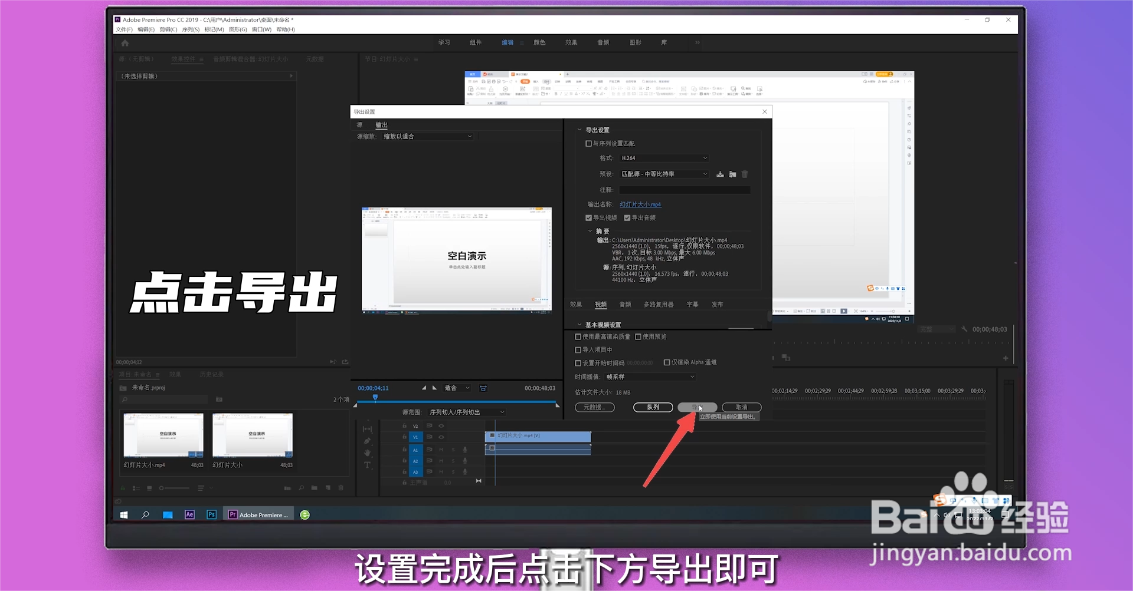This screenshot has width=1133, height=591.
Task: Uncheck the 导出视频 checkbox
Action: point(588,217)
